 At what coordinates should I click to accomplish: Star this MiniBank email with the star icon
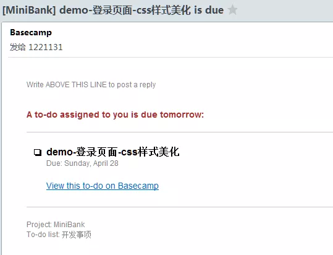[232, 10]
